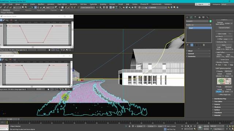The height and width of the screenshot is (131, 234).
Task: Open the Graph Editors menu
Action: [x=62, y=4]
